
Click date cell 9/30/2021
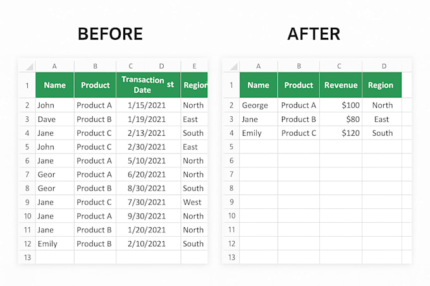[148, 216]
